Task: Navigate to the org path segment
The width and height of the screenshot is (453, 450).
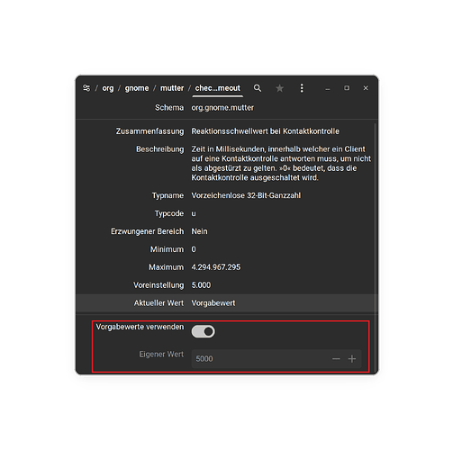Action: pyautogui.click(x=108, y=88)
